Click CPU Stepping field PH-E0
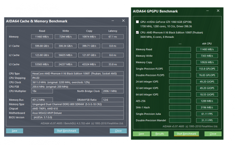 coord(77,78)
